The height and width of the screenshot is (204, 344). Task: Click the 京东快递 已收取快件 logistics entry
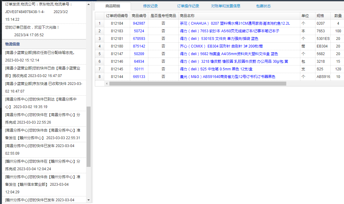point(44,87)
